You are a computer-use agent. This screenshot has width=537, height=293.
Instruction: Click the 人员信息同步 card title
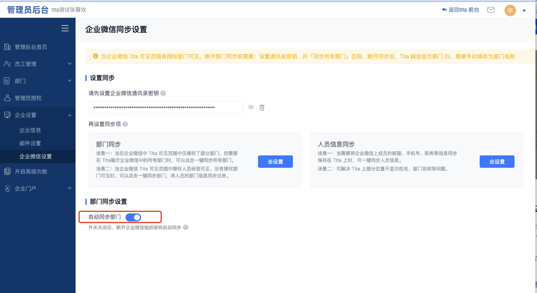tap(336, 144)
